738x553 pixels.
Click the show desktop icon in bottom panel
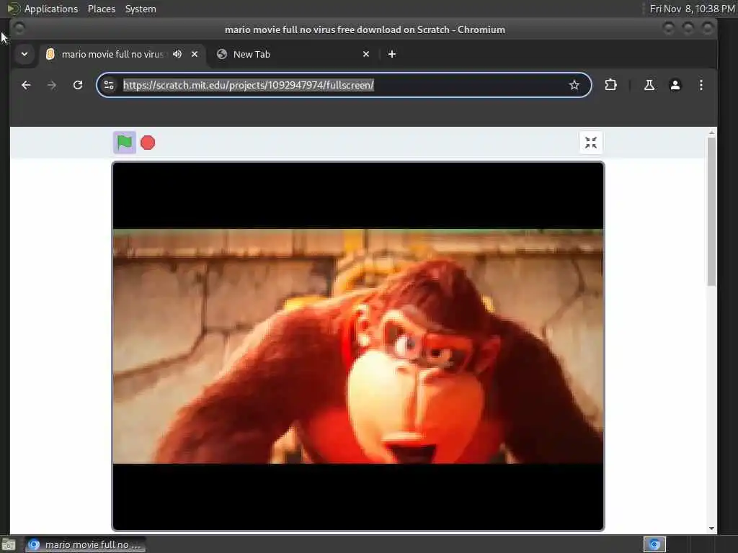(x=9, y=545)
